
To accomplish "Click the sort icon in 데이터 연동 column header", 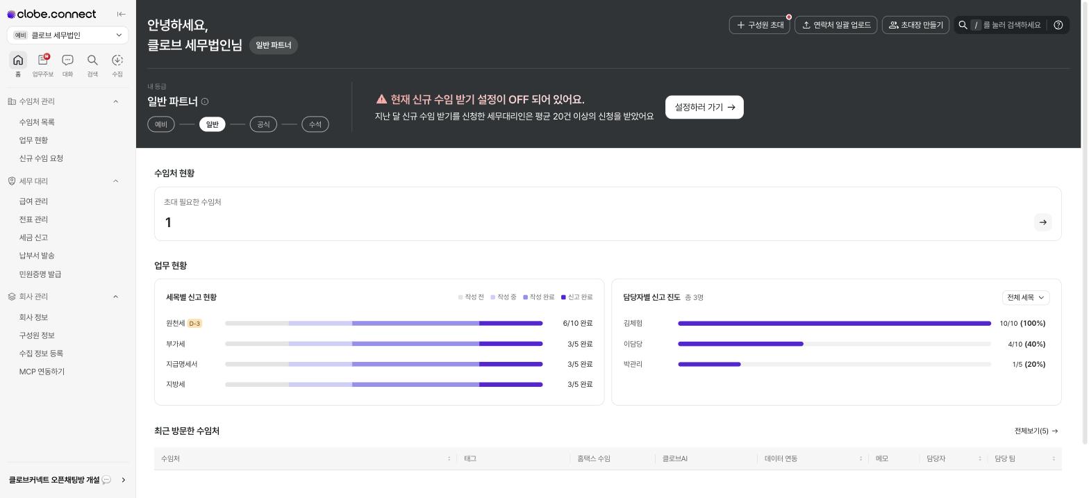I will [x=861, y=458].
